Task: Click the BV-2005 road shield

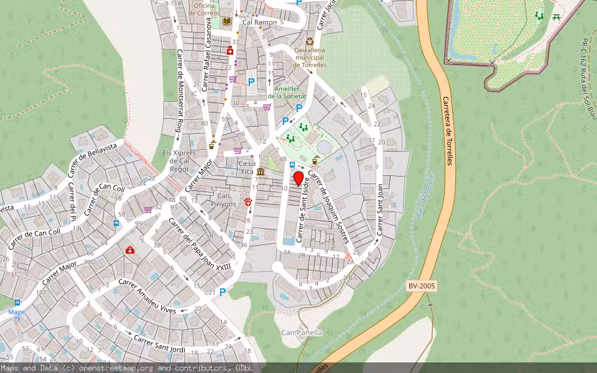Action: [422, 286]
